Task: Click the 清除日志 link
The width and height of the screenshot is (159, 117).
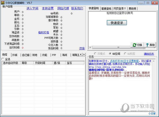Action: [149, 54]
